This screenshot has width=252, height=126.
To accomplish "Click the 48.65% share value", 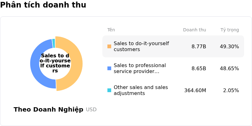I will (229, 69).
